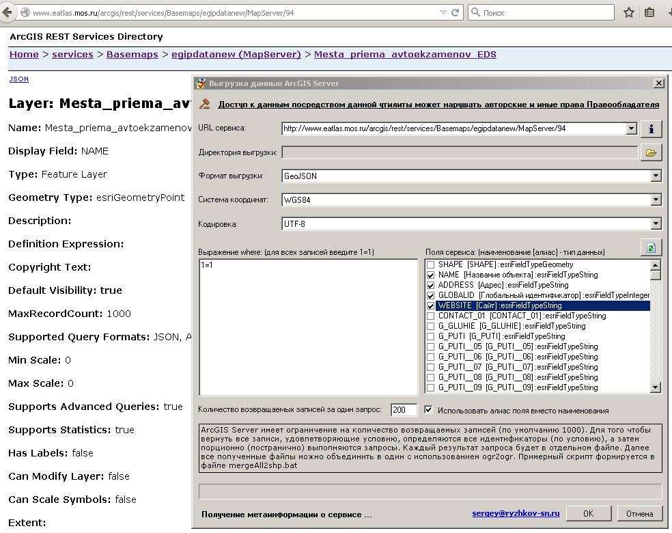The image size is (672, 533).
Task: Click the records per request field
Action: pos(404,410)
